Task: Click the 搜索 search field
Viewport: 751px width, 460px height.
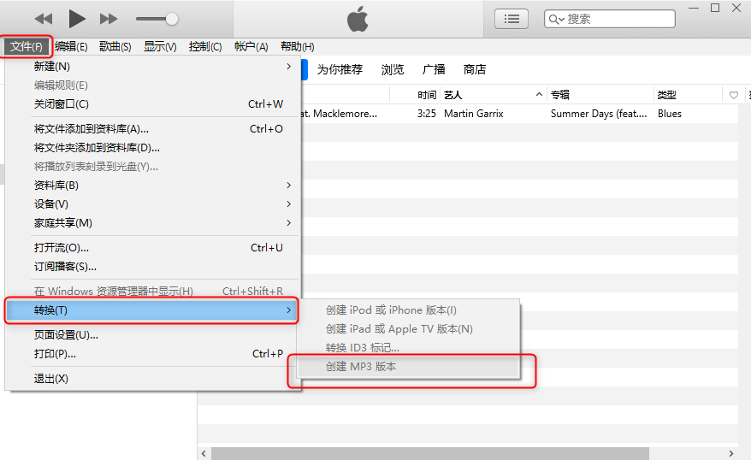Action: coord(610,19)
